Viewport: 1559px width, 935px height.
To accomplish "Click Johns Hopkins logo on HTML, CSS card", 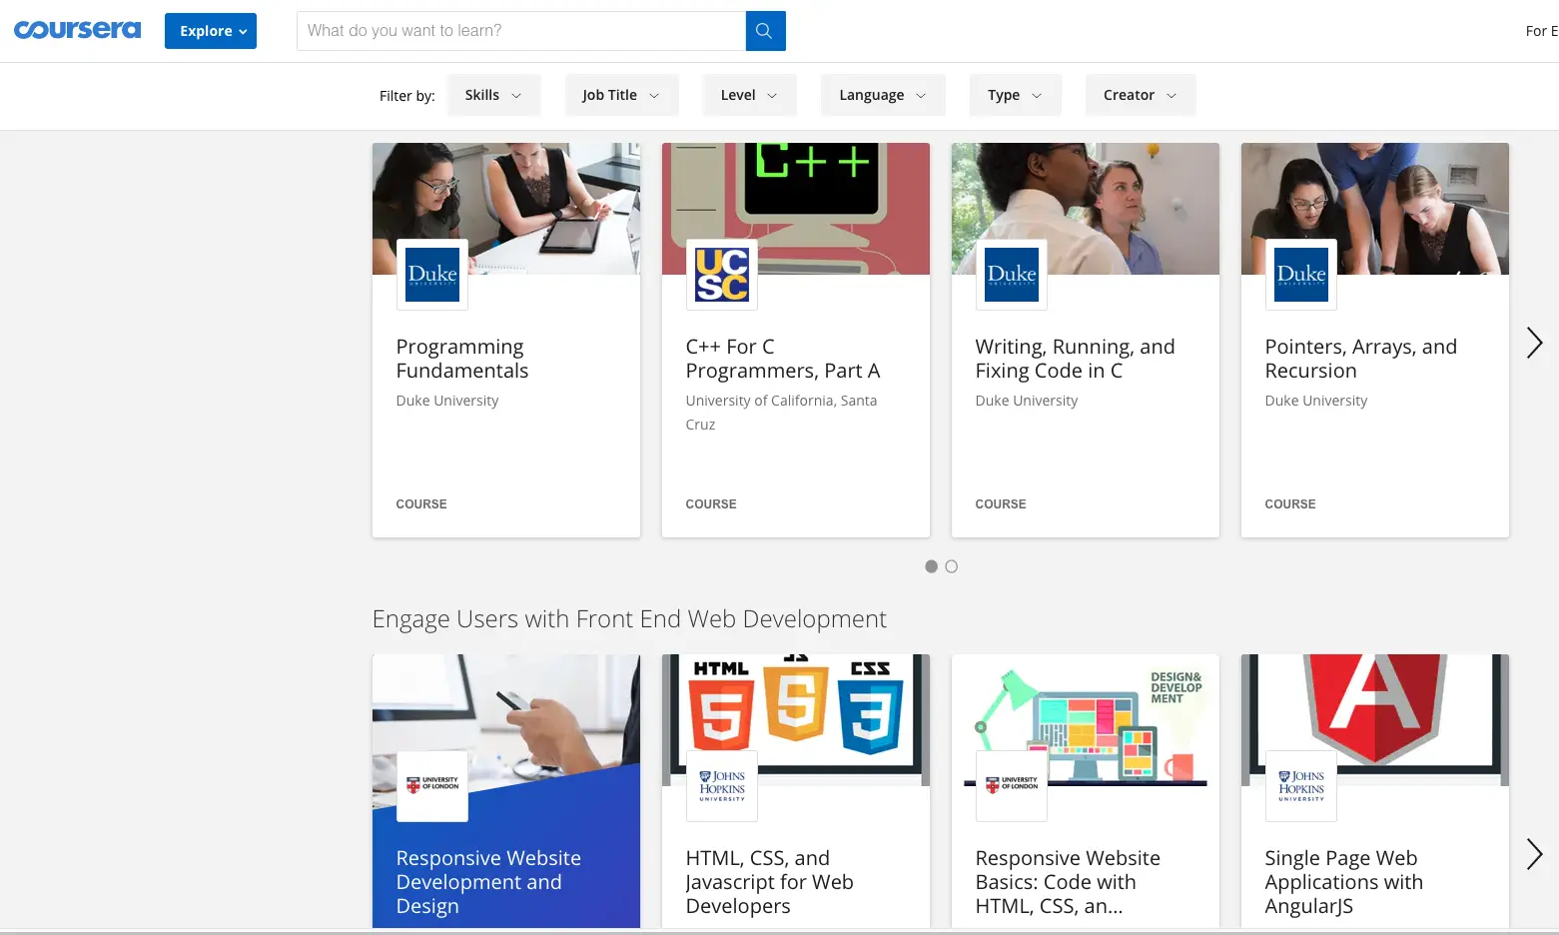I will [x=722, y=786].
